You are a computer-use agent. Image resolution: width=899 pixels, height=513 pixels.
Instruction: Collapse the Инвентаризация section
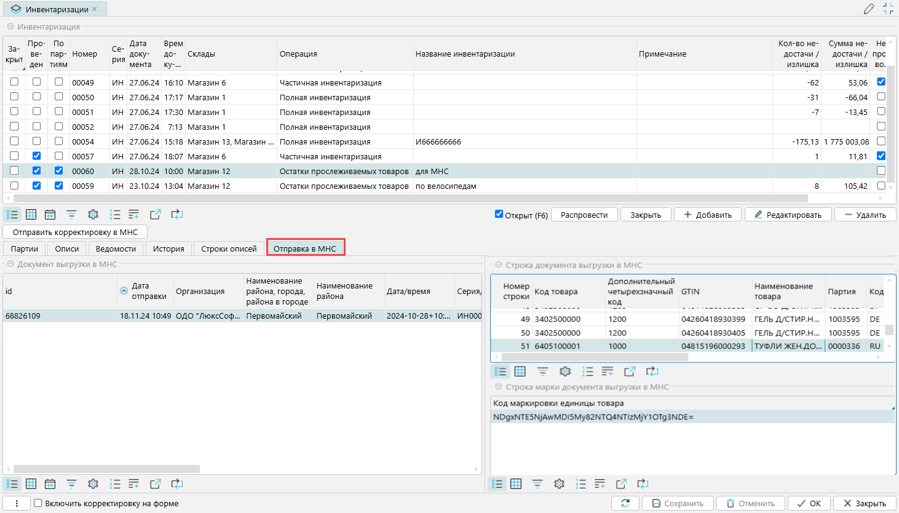pyautogui.click(x=10, y=26)
